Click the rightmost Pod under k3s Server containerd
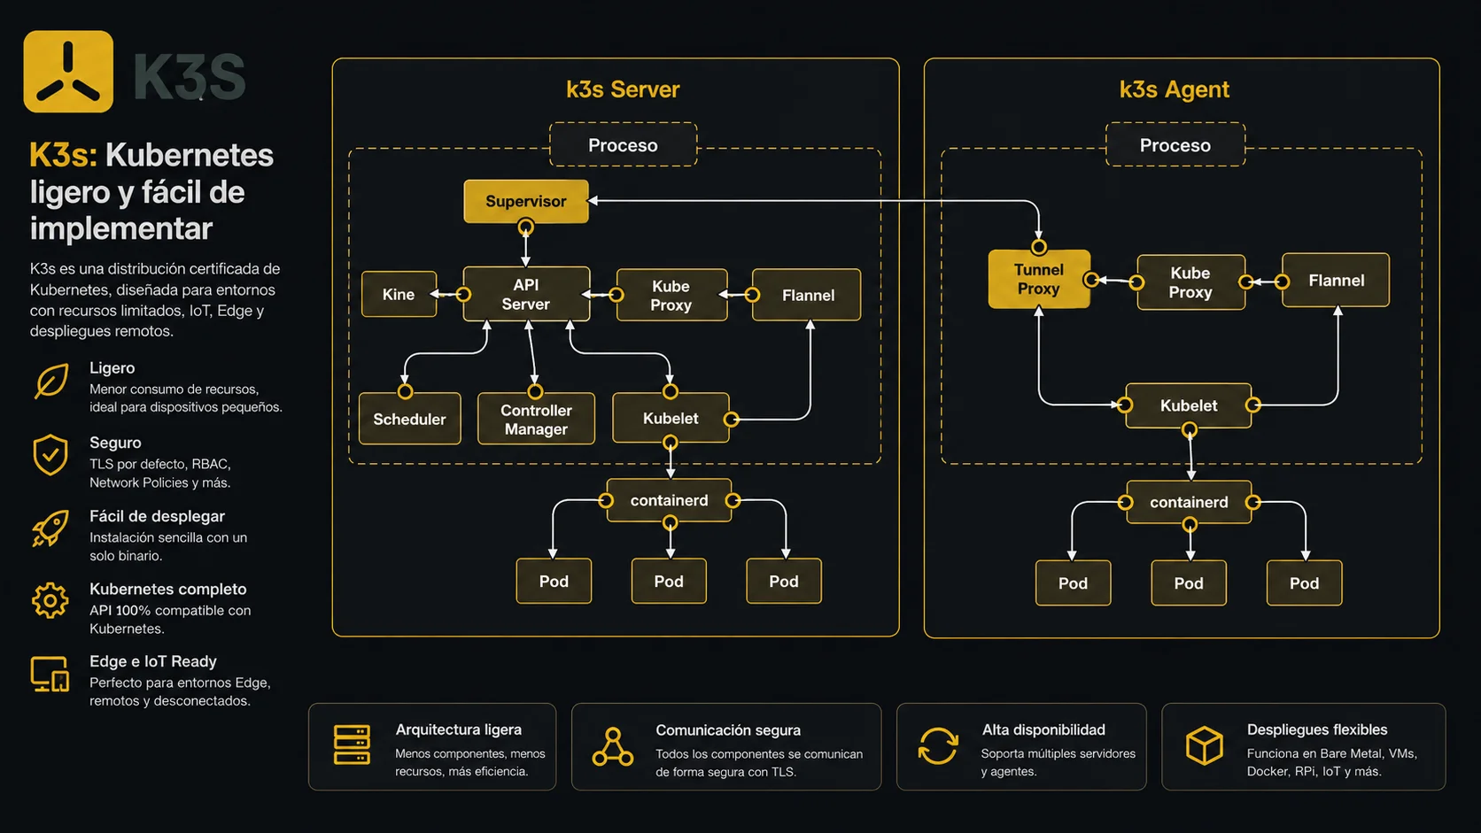Image resolution: width=1481 pixels, height=833 pixels. point(784,581)
